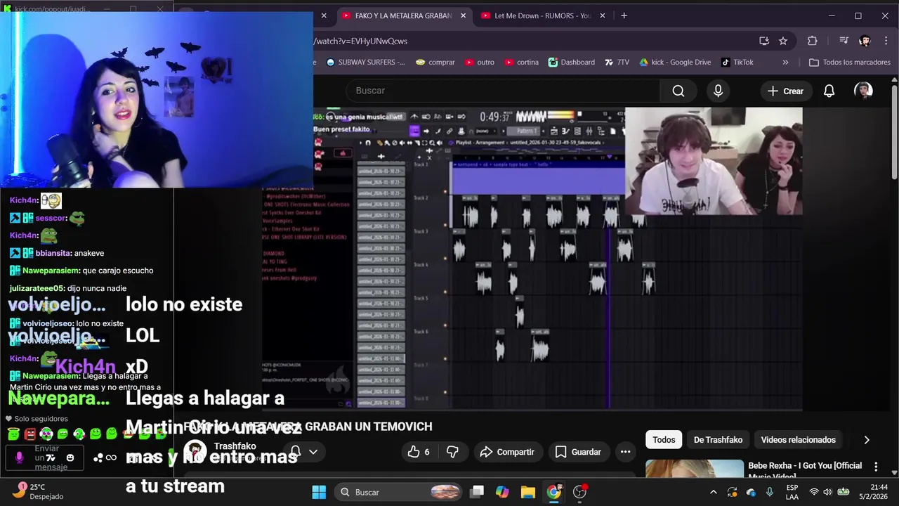Open the comprar bookmark
Viewport: 899px width, 506px height.
tap(435, 62)
